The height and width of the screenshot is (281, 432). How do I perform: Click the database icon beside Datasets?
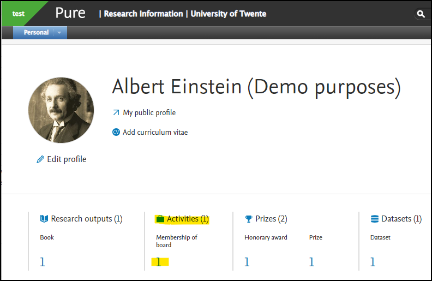[x=375, y=219]
